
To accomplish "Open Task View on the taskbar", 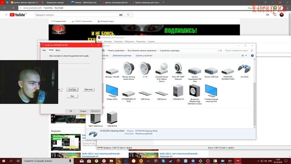I will [18, 161].
